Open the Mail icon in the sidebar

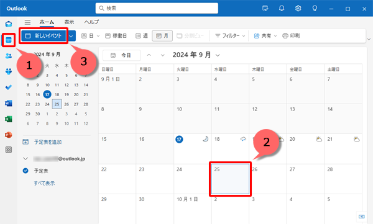pyautogui.click(x=9, y=24)
